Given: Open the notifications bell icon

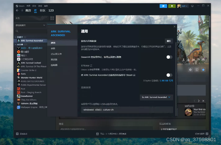Looking at the screenshot, I should point(172,6).
